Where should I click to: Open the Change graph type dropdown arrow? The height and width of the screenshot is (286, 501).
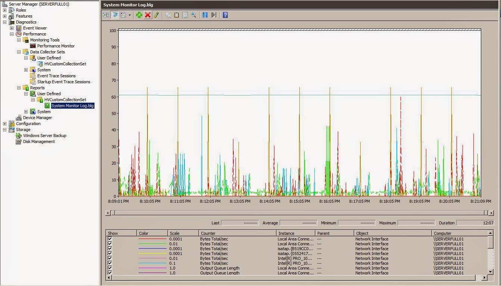[x=130, y=15]
